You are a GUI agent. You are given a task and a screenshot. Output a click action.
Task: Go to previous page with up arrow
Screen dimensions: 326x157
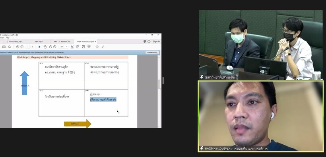coord(17,47)
